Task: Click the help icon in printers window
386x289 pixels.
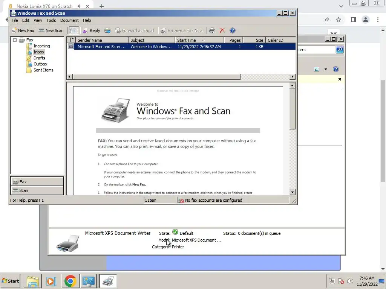Action: (x=336, y=69)
